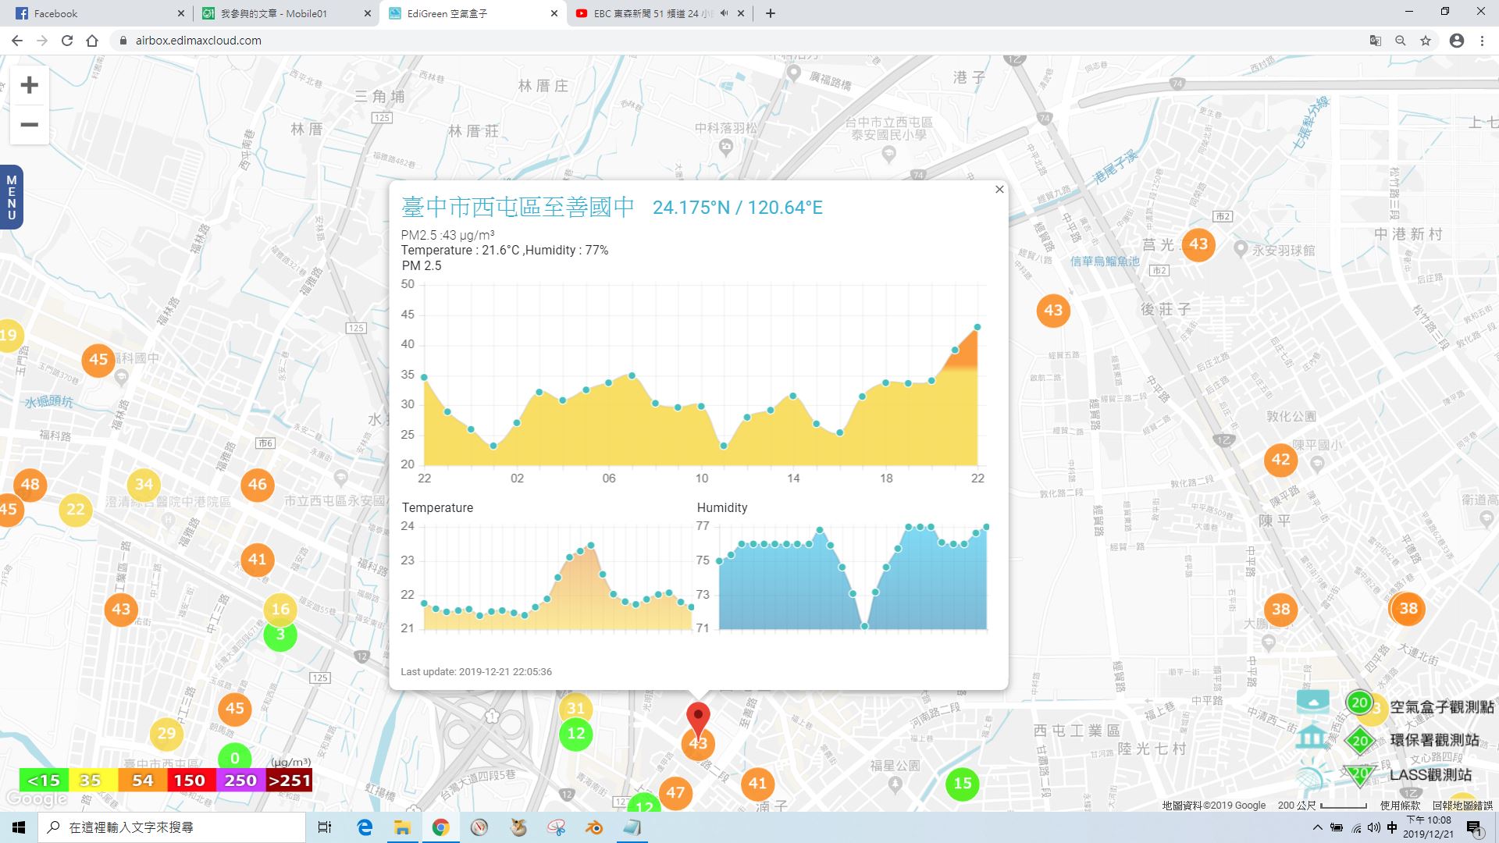The image size is (1499, 843).
Task: Zoom in the map with plus button
Action: point(30,85)
